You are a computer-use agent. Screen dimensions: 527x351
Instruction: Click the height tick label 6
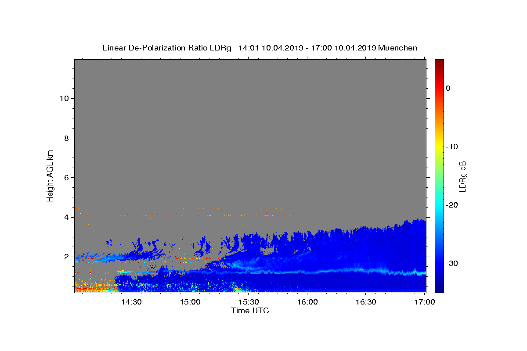[x=67, y=177]
